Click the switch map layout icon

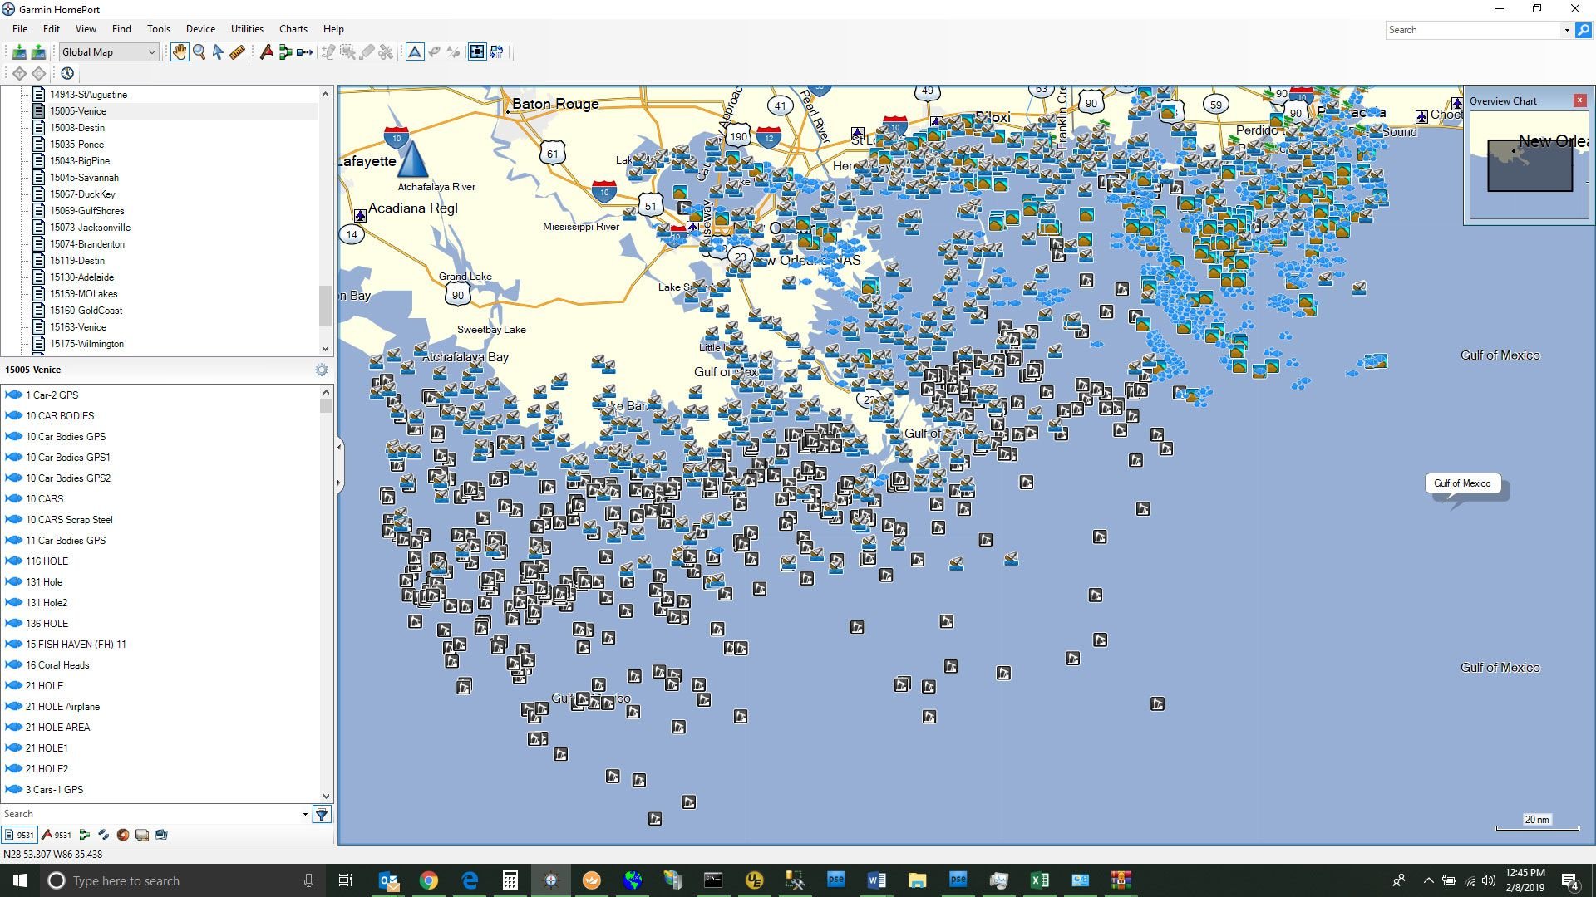(x=496, y=52)
